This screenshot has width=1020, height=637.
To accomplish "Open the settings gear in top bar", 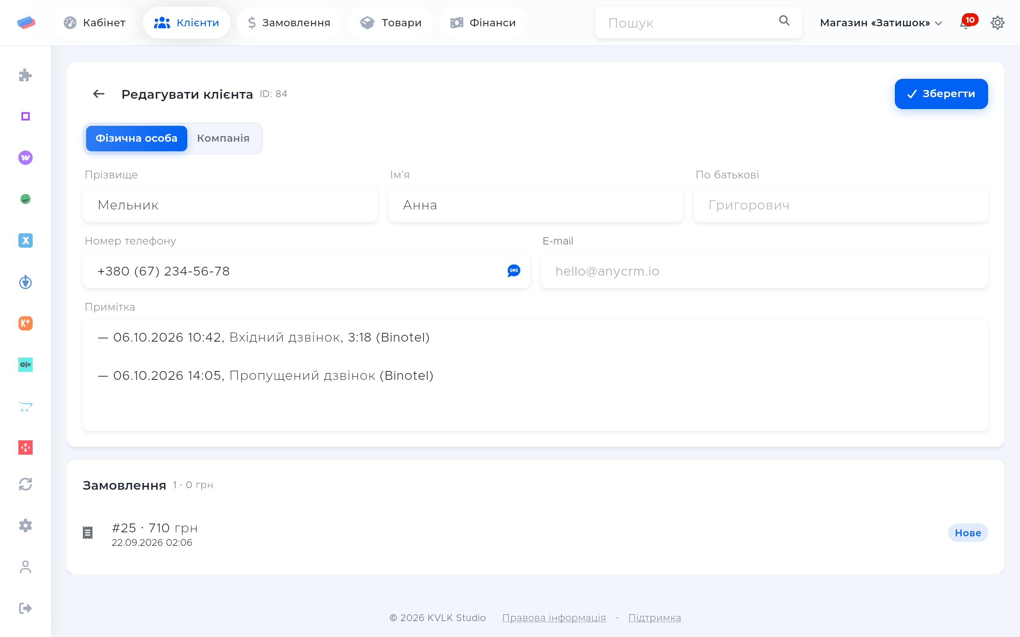I will [997, 23].
